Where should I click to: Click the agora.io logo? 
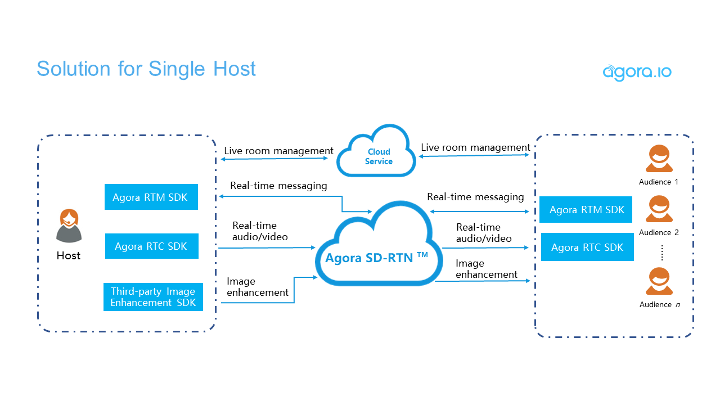pyautogui.click(x=637, y=72)
